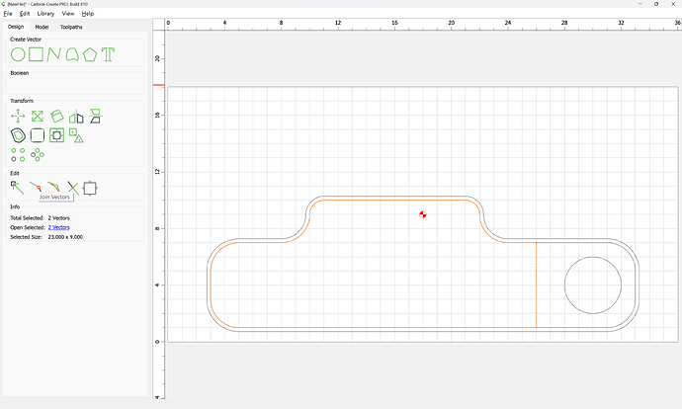Click the Rotate transform icon

point(56,117)
